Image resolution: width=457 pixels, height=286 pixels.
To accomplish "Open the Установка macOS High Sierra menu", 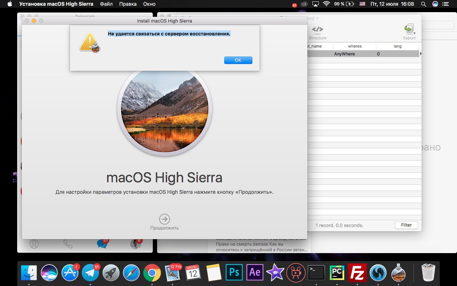I will [56, 4].
